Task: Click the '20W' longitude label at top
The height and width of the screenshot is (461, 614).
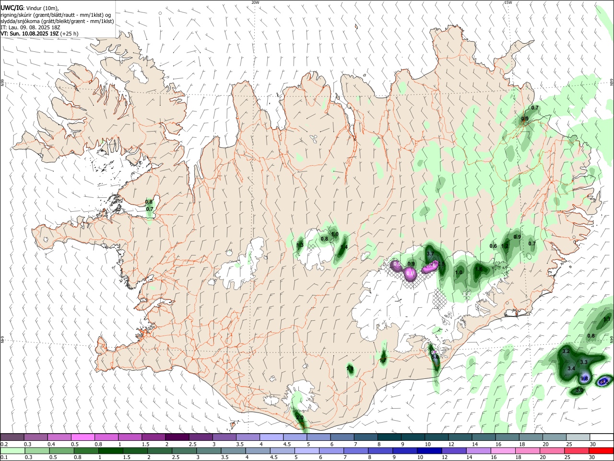Action: [x=255, y=2]
